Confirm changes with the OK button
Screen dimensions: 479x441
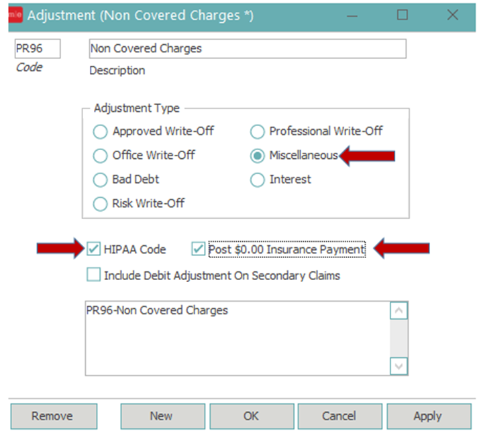[251, 416]
